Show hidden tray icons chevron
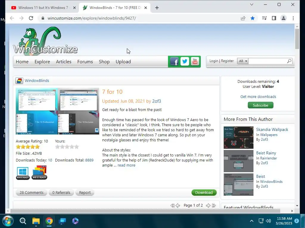 coord(251,221)
